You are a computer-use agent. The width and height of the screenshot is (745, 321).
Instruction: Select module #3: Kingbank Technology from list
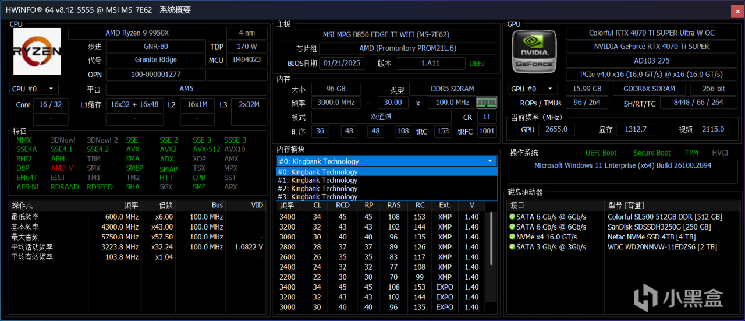click(386, 197)
